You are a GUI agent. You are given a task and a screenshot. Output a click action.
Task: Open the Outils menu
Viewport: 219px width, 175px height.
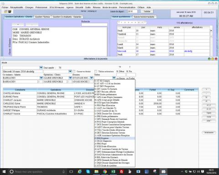click(88, 7)
